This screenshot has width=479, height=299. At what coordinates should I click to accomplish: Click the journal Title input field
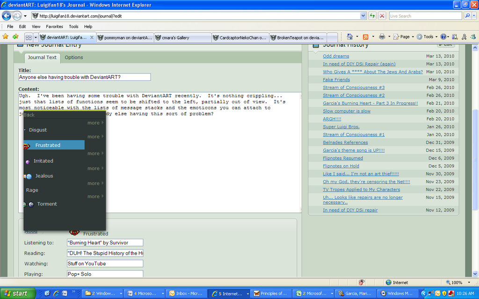[84, 77]
